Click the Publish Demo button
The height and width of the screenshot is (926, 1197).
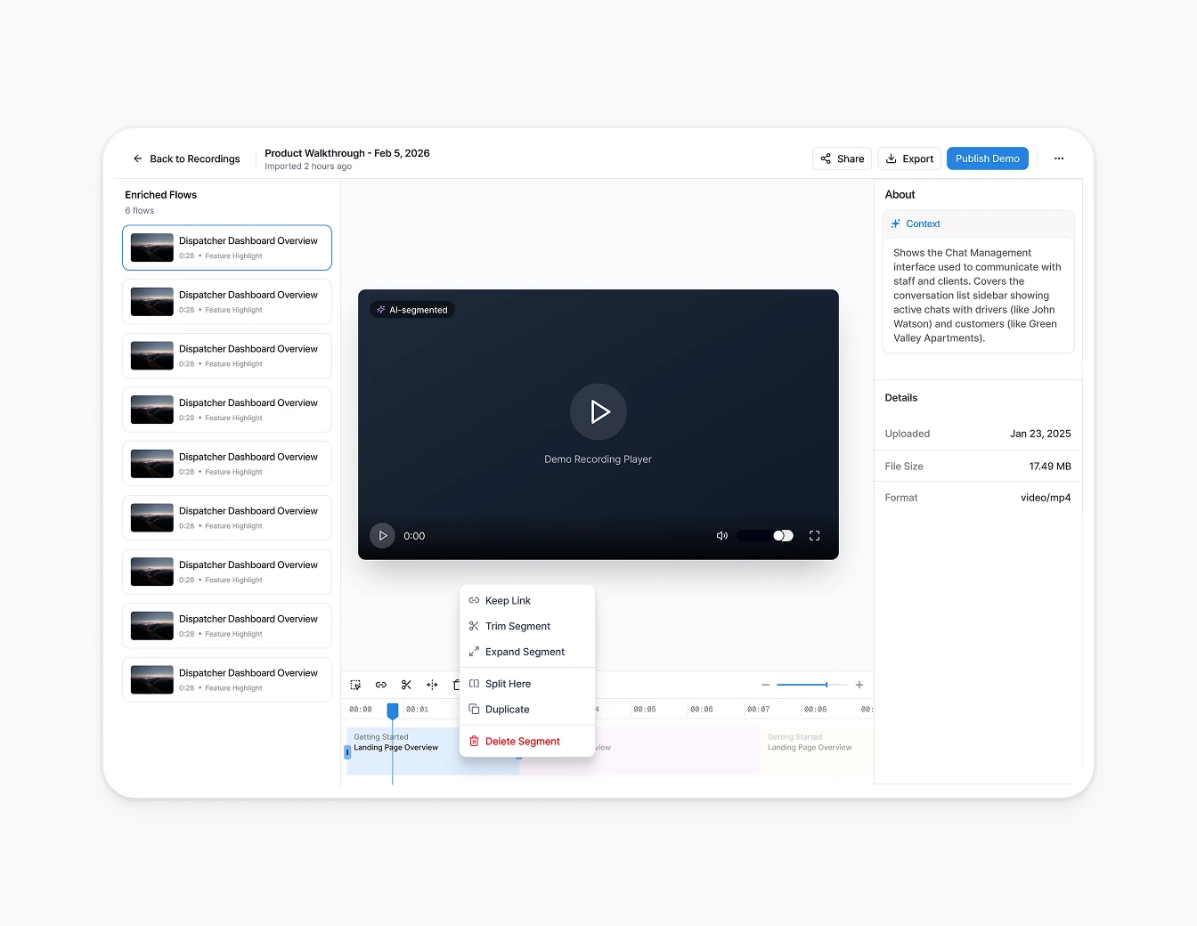[987, 158]
